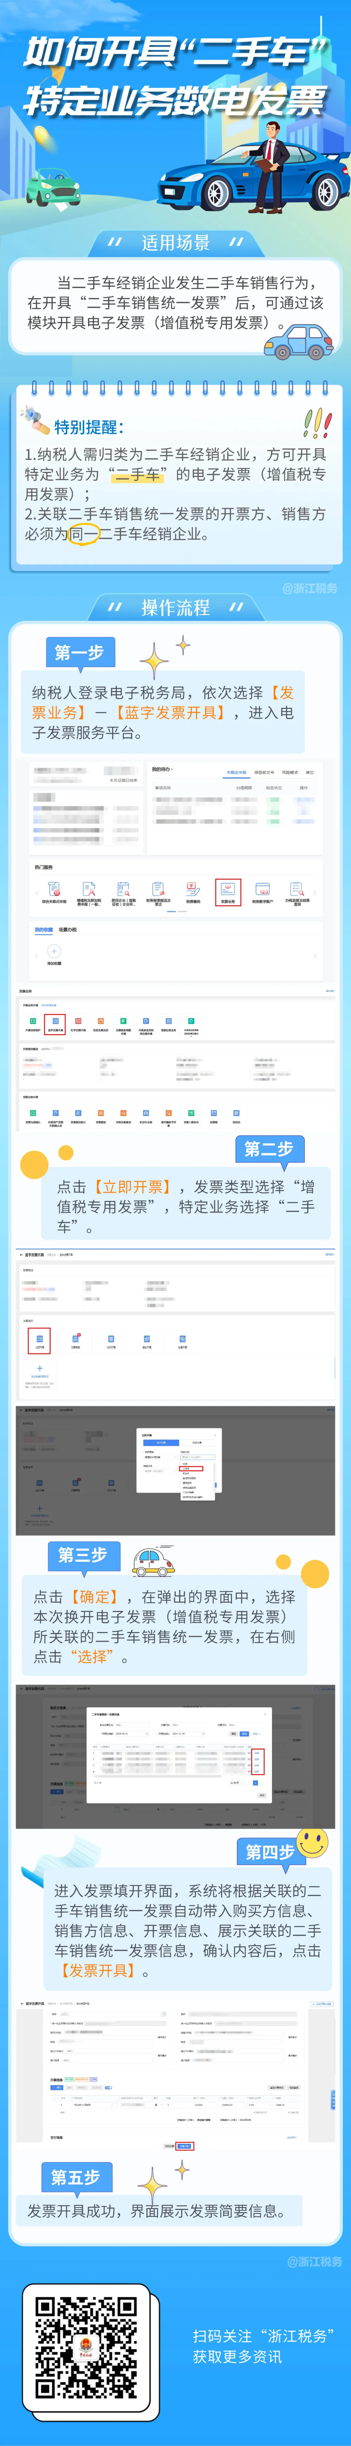Screen dimensions: 351x2446
Task: Select the 本期应申报 tab
Action: (235, 772)
